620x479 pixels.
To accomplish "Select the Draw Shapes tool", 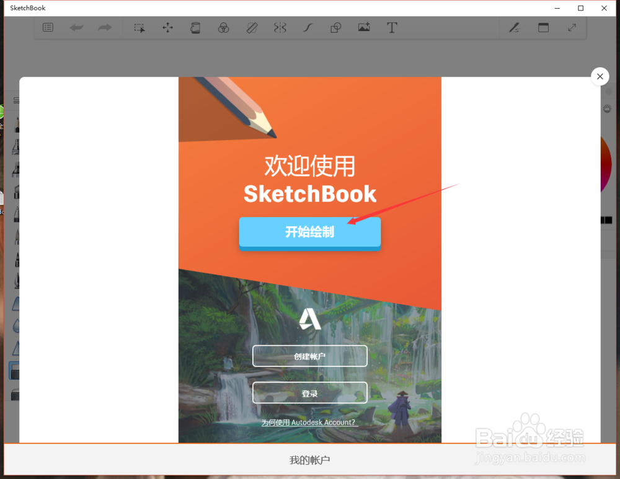I will pos(335,28).
